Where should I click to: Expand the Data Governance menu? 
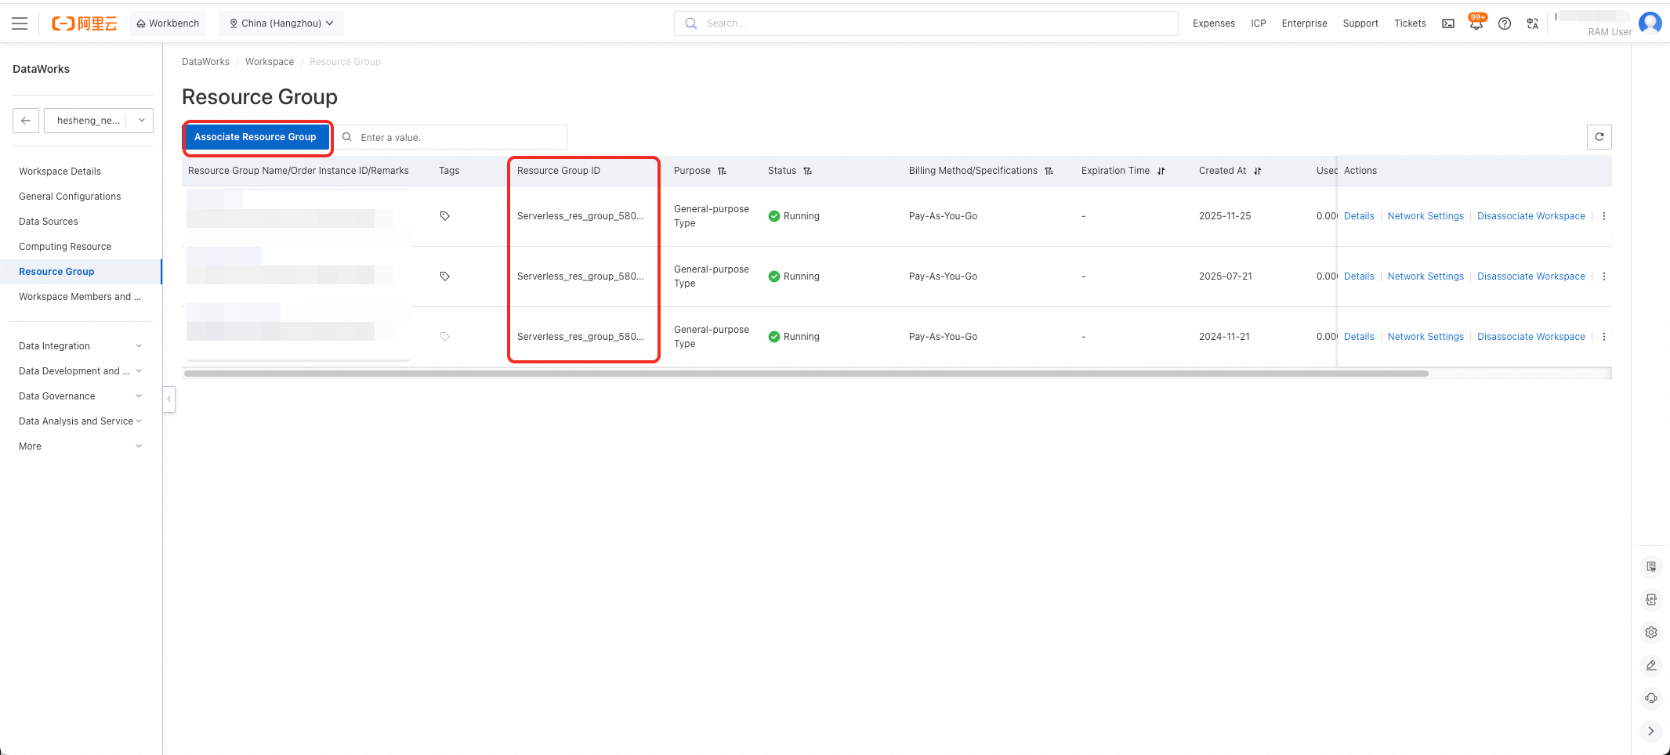coord(80,396)
